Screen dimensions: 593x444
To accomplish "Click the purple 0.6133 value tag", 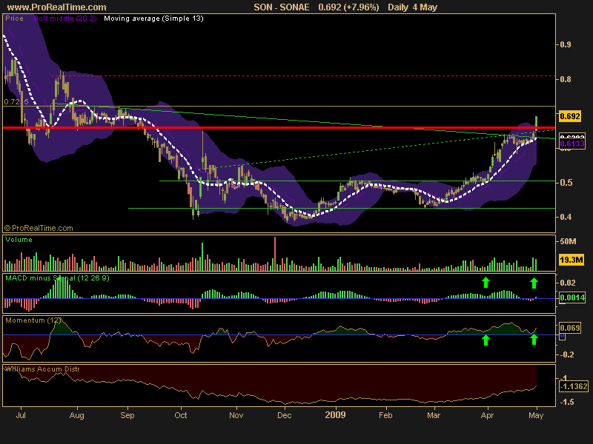I will tap(572, 144).
